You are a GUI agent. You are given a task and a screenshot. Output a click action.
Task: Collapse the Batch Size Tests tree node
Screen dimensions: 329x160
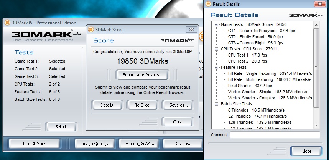(x=217, y=104)
